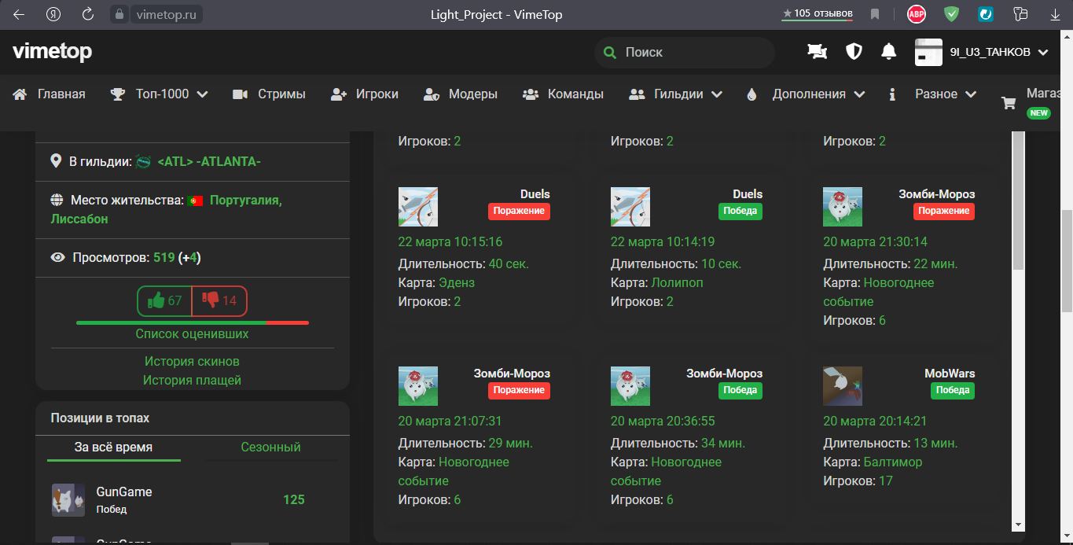Image resolution: width=1073 pixels, height=545 pixels.
Task: Click the Победа badge on MobWars match
Action: (x=953, y=390)
